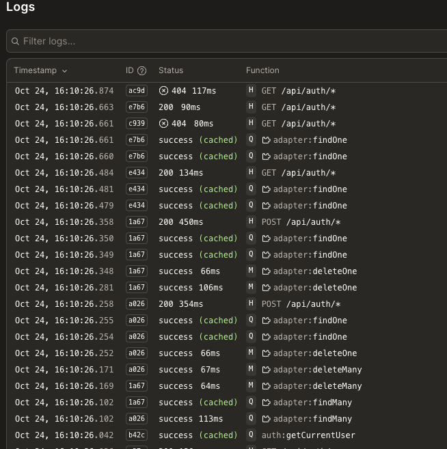Screen dimensions: 447x449
Task: Click the ac9d request ID badge
Action: tap(136, 91)
